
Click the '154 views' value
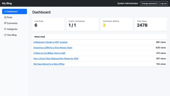pos(161,64)
